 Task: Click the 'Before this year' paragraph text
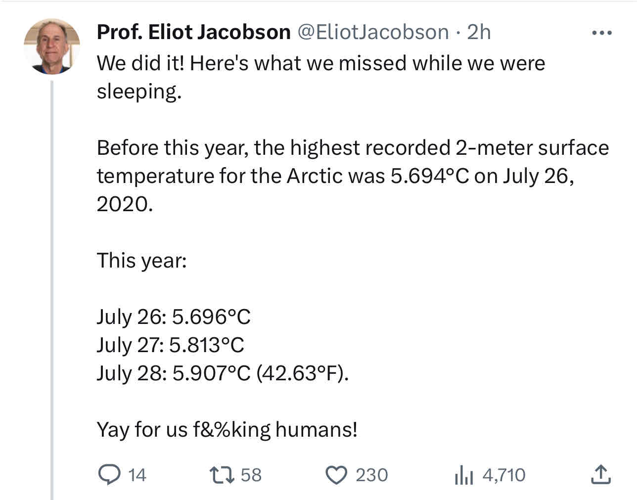coord(353,176)
